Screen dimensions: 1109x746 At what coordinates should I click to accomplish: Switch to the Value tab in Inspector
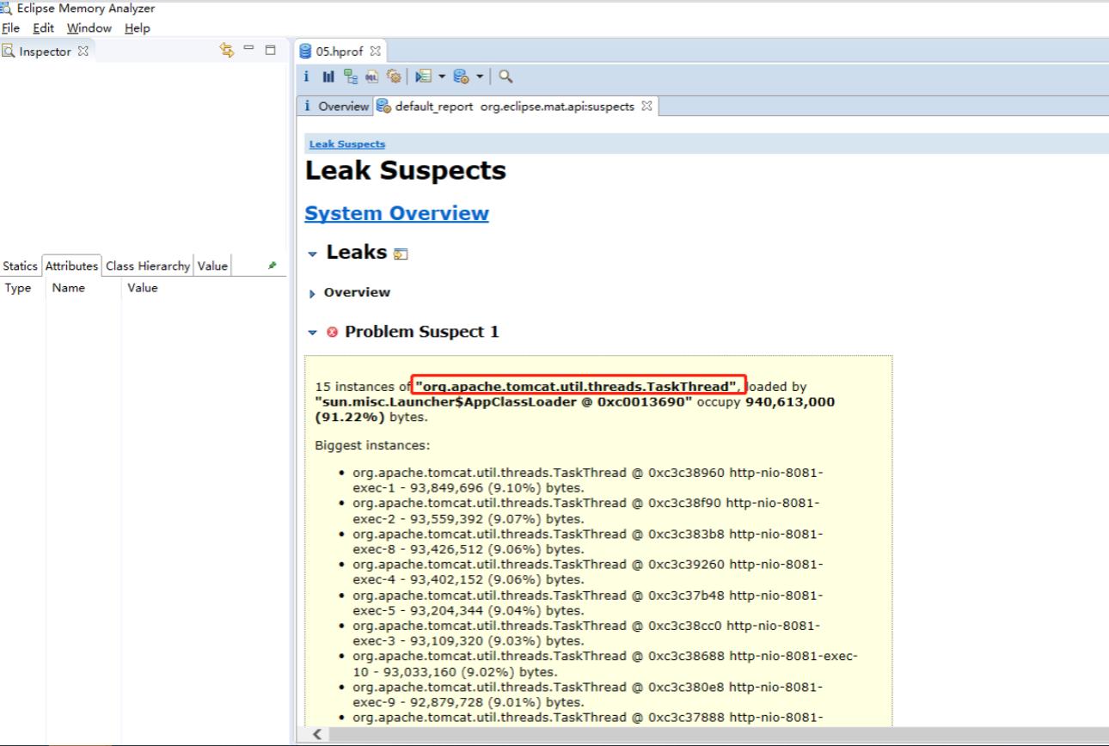[212, 266]
